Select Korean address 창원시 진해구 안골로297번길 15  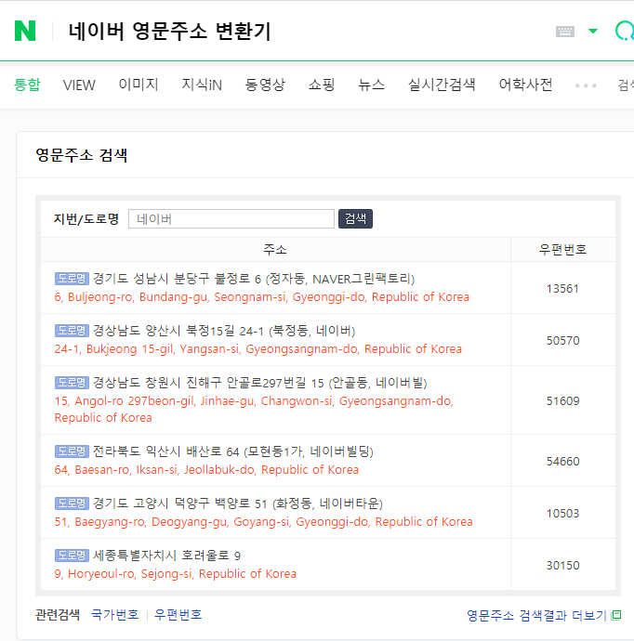click(x=259, y=383)
